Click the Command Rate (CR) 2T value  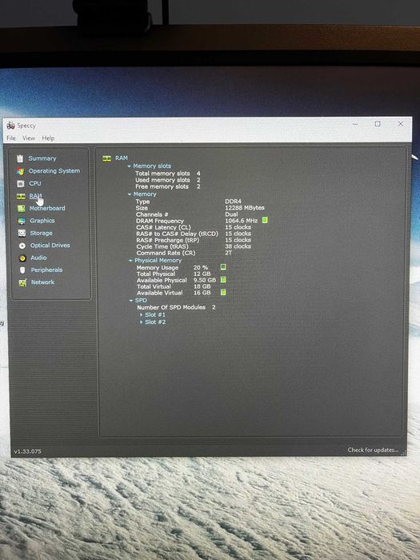click(229, 253)
